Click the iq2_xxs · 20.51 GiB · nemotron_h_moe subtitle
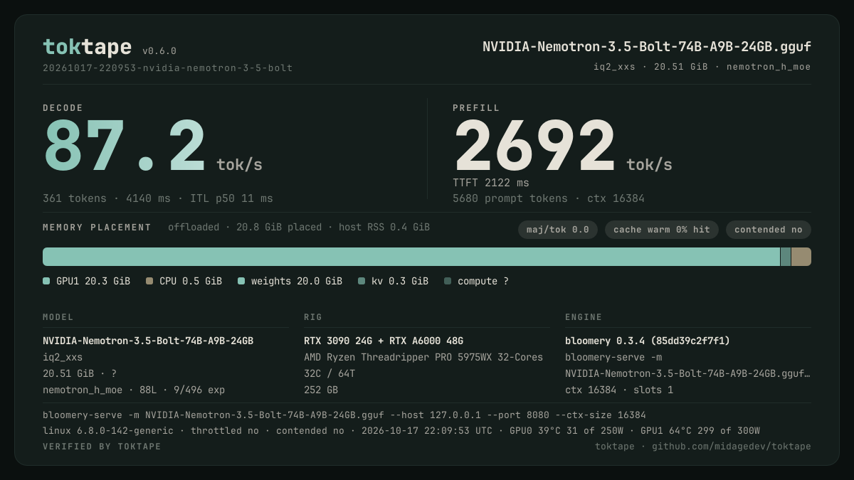 [702, 67]
